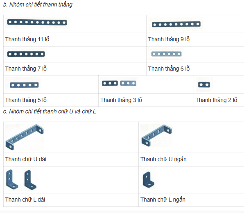Click heading 'b. Nhóm chi tiết thanh thẳng'
Screen dimensions: 244x213
click(38, 4)
